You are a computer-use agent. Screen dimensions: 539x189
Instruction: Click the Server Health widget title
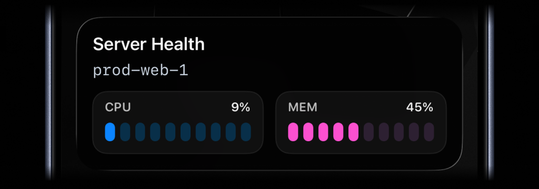[148, 44]
